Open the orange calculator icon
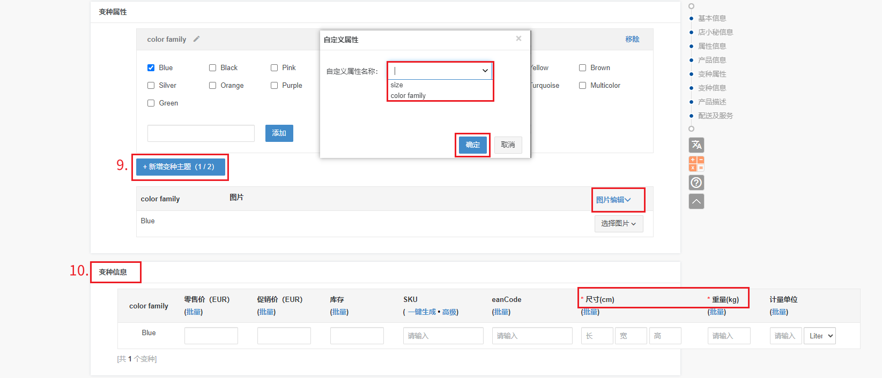The image size is (882, 378). click(696, 164)
